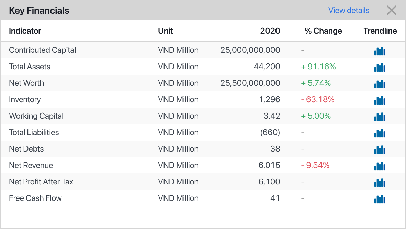
Task: Click the Inventory trendline chart icon
Action: coord(380,100)
